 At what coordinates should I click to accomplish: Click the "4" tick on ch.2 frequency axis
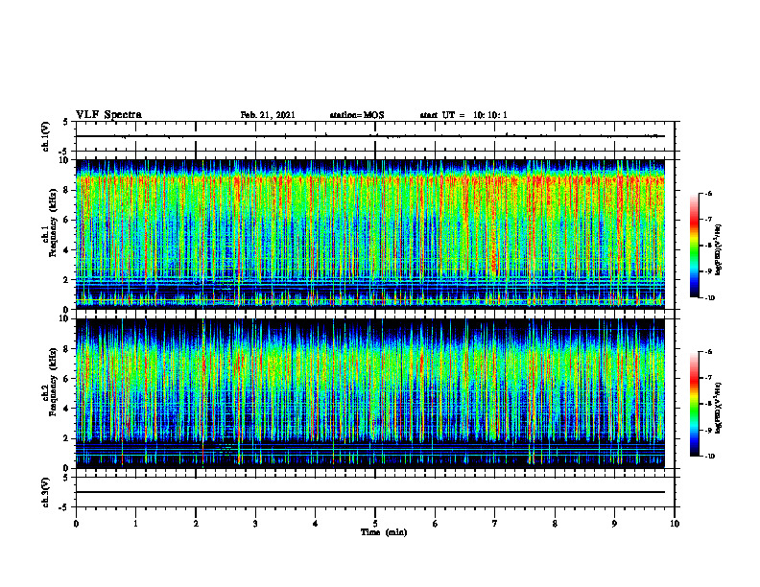tap(67, 409)
